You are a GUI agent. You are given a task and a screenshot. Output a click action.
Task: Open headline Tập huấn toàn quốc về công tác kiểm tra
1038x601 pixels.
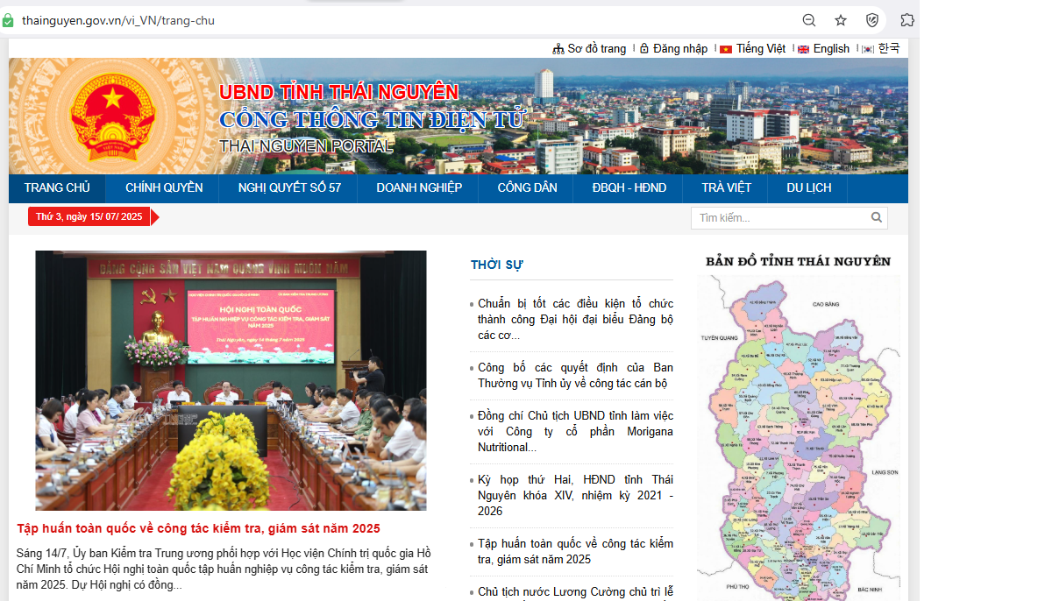pyautogui.click(x=199, y=528)
